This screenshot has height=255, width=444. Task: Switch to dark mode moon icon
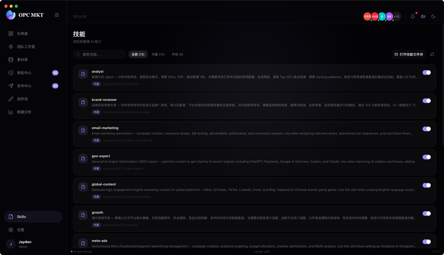(x=433, y=16)
